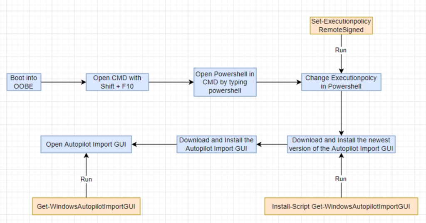Click arrow between Open CMD and Open Powershell
This screenshot has height=223, width=426.
coord(171,82)
